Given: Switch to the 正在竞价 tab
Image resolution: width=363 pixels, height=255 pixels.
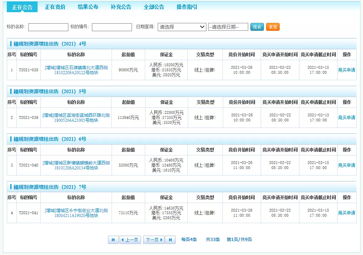Looking at the screenshot, I should [55, 7].
